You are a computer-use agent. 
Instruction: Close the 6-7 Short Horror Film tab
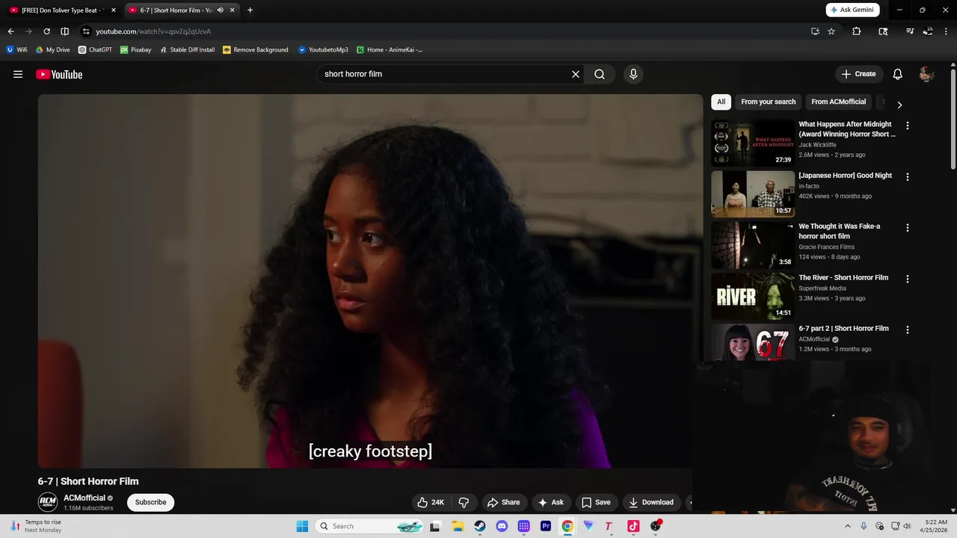(x=233, y=10)
